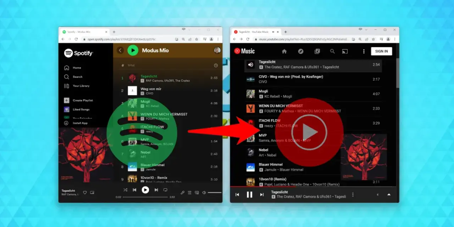Screen dimensions: 454x227
Task: Skip to next track in Spotify player
Action: (x=156, y=190)
